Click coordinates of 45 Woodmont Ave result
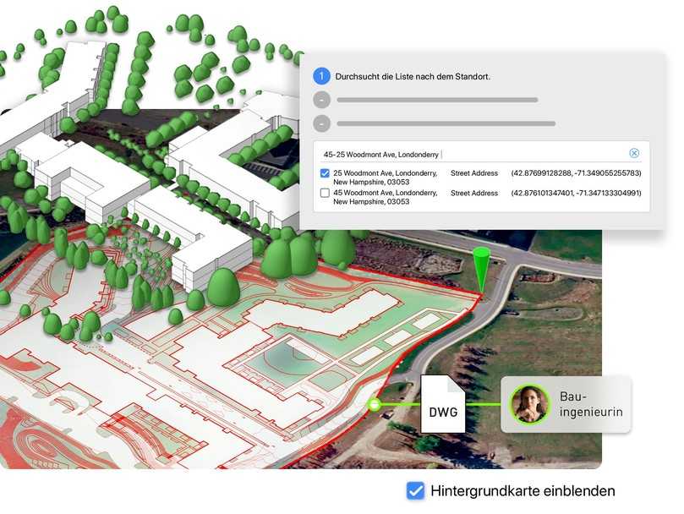This screenshot has height=514, width=684. 576,193
